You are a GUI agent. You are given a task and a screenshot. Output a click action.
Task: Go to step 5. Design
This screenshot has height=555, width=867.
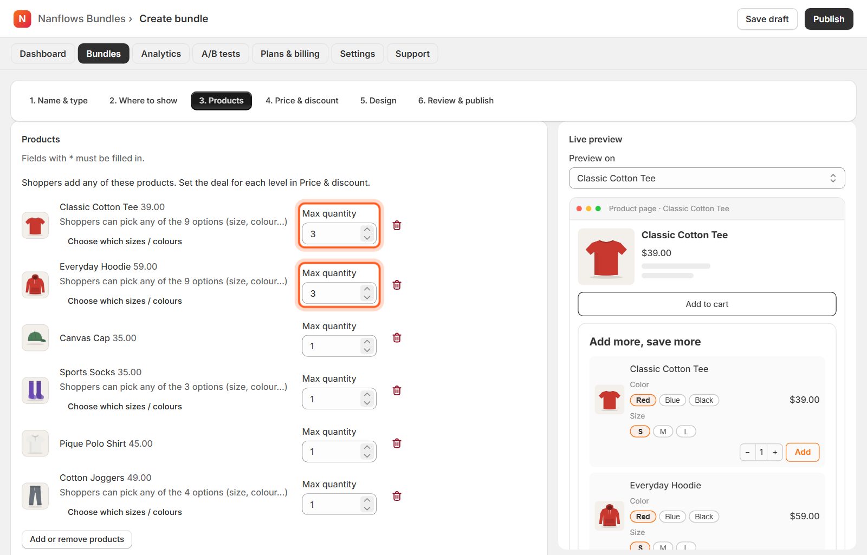378,101
